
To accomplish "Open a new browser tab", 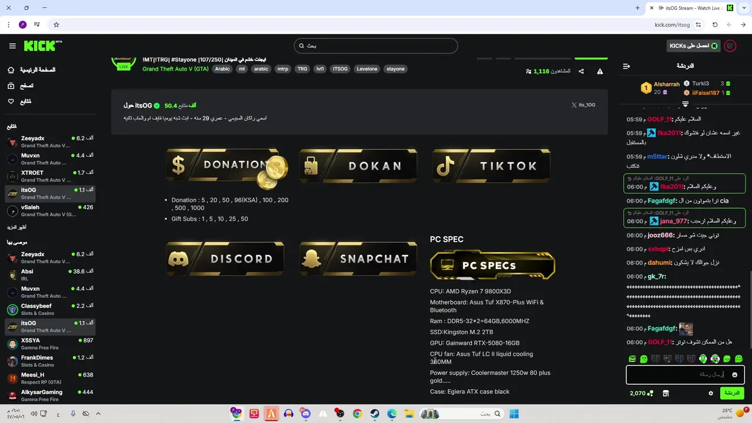I will coord(637,8).
